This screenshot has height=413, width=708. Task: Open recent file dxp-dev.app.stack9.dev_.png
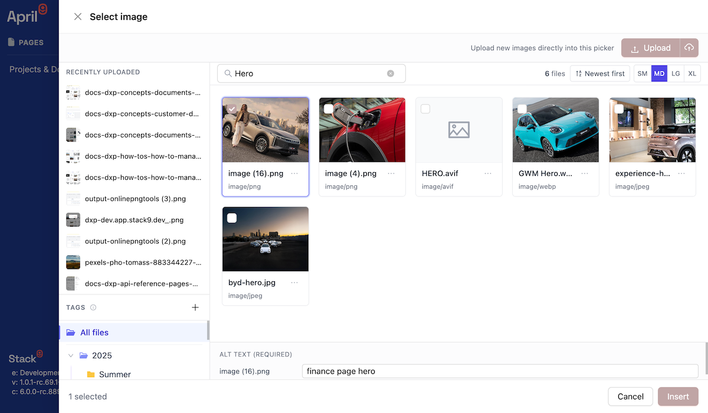(134, 220)
